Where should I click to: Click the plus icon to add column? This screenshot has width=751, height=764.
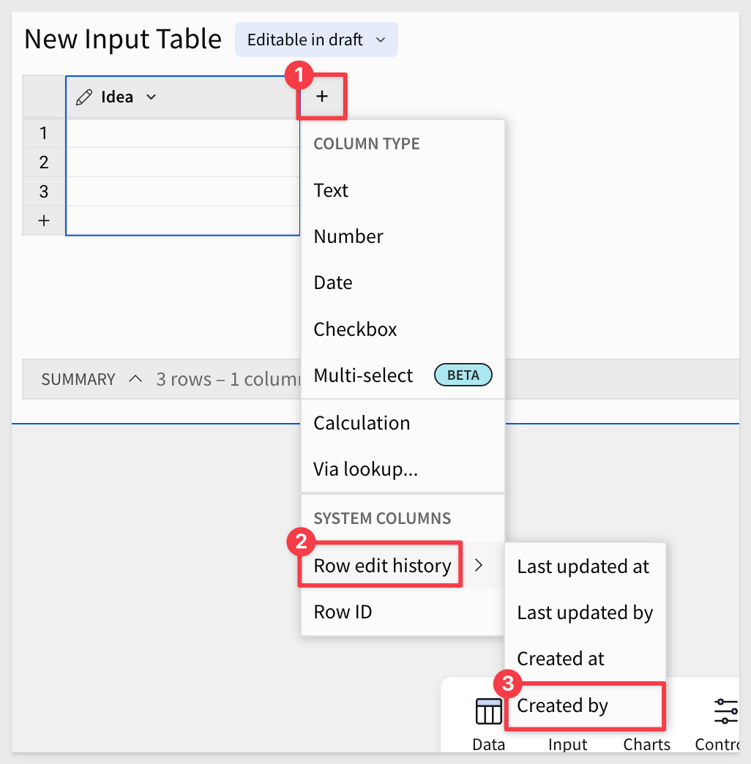(321, 97)
